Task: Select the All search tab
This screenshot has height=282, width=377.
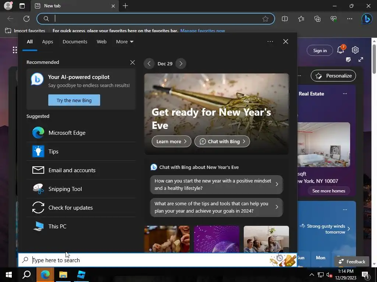Action: (x=30, y=42)
